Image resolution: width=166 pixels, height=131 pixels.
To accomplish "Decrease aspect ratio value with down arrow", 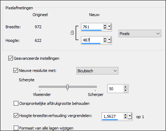I will pos(126,117).
